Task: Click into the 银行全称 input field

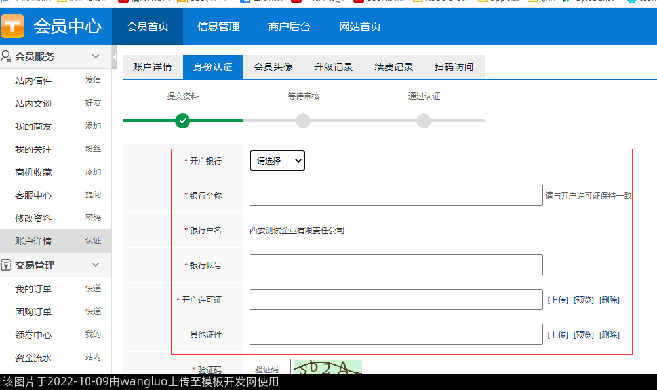Action: point(396,195)
